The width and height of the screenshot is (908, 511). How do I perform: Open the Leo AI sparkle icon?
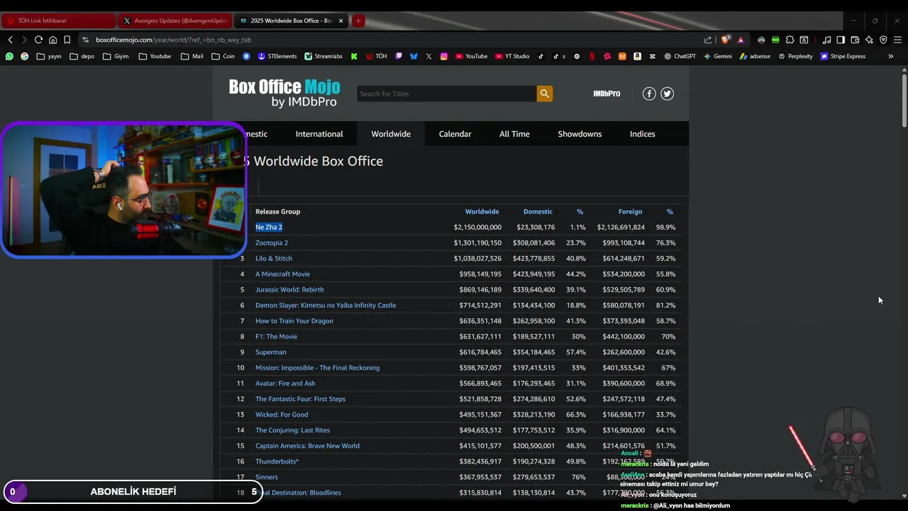(869, 40)
